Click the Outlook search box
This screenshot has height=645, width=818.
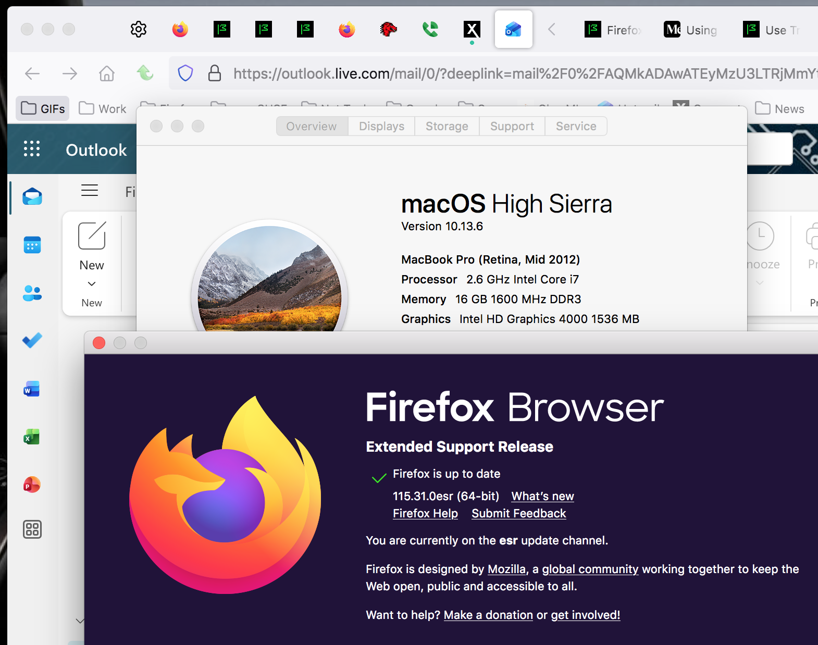tap(770, 149)
